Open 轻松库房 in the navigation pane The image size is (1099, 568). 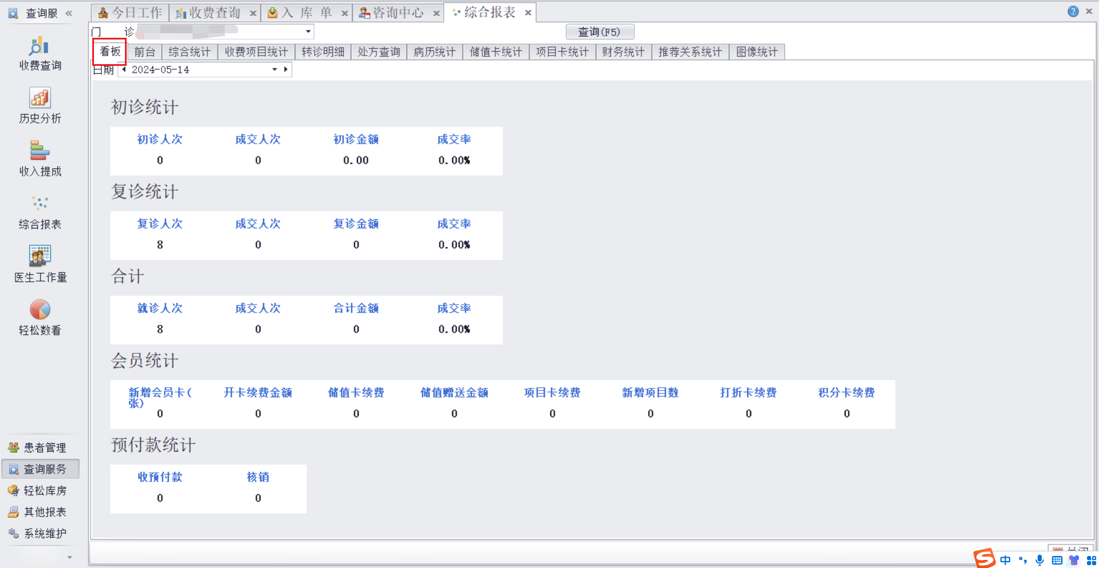(x=41, y=491)
